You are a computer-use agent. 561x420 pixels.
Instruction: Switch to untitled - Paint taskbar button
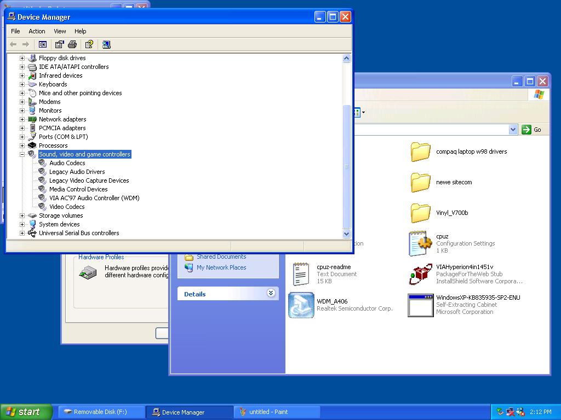point(277,412)
